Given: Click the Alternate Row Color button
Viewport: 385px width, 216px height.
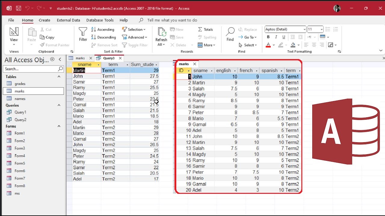Looking at the screenshot, I should pos(331,45).
